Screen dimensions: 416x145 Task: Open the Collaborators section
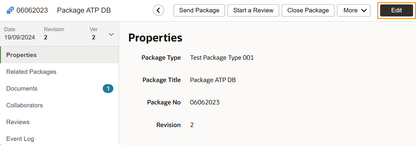[24, 105]
